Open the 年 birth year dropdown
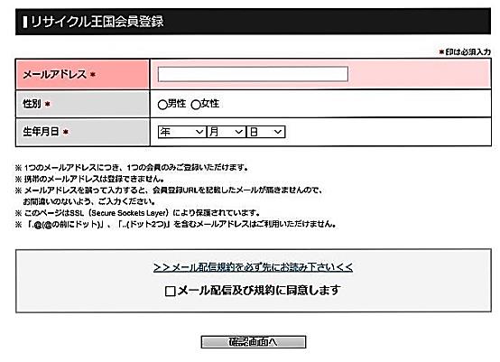 pyautogui.click(x=181, y=132)
